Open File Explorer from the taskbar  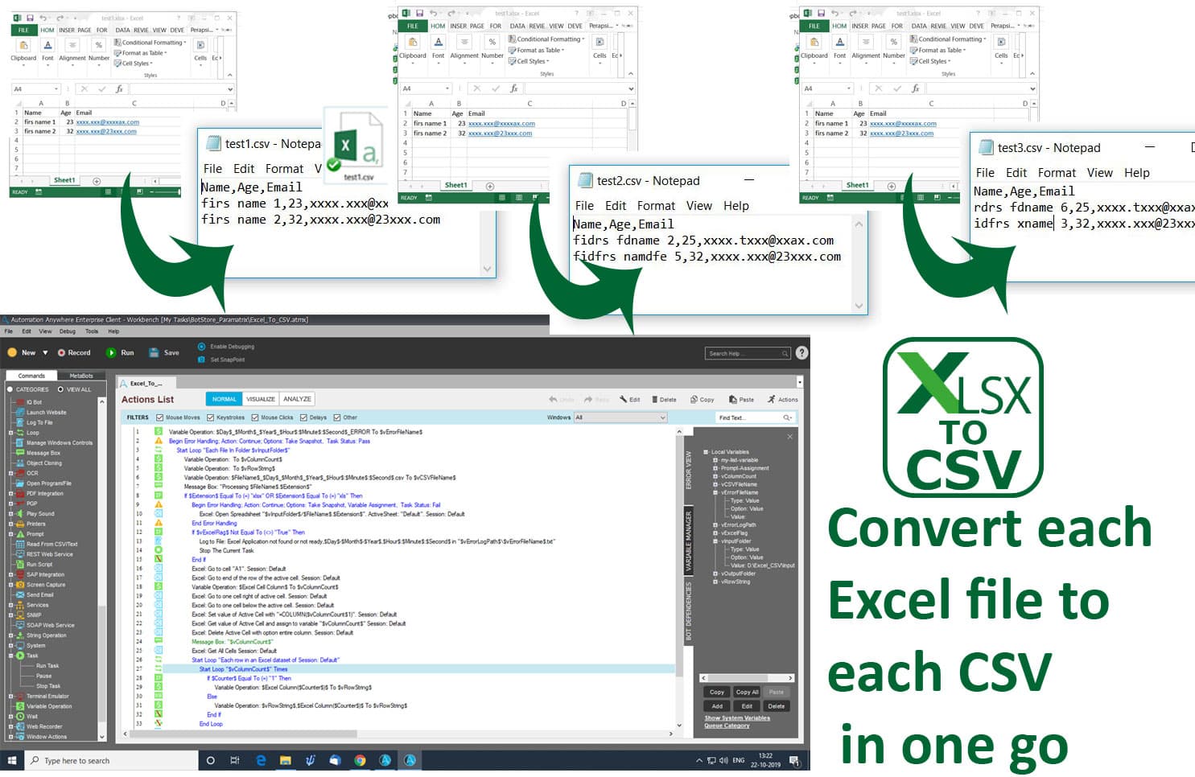click(285, 760)
